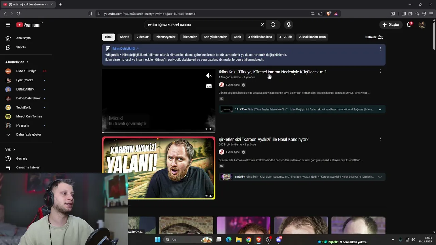Open the Brave Rewards triangle icon
The height and width of the screenshot is (245, 436).
pos(336,14)
